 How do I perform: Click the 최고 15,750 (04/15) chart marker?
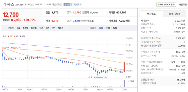tap(11, 48)
